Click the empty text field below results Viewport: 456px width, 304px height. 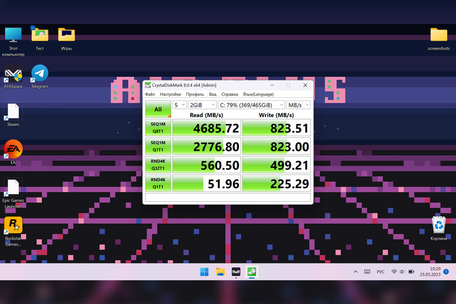tap(227, 198)
